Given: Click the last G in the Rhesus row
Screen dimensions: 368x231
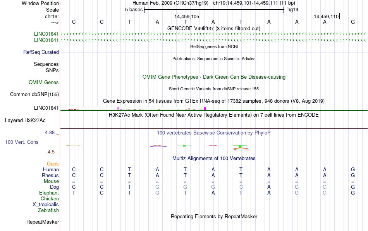Looking at the screenshot, I should point(353,175).
